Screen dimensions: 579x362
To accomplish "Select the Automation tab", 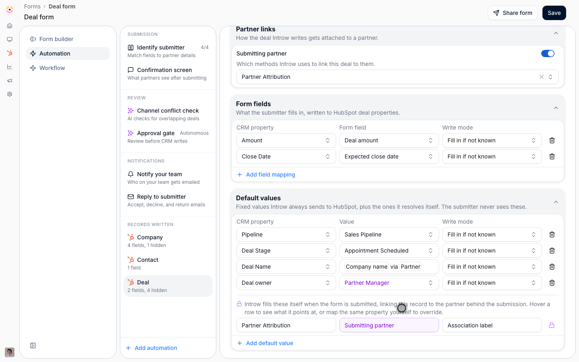I will click(68, 53).
